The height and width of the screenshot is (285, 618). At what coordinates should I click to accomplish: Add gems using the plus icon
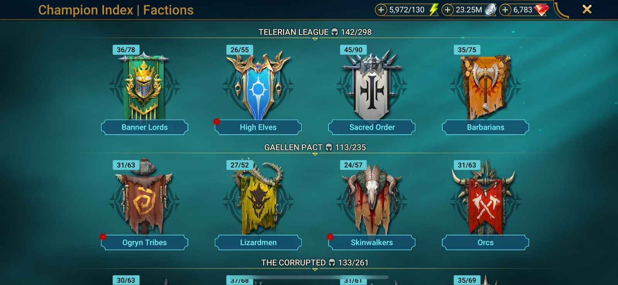pyautogui.click(x=505, y=10)
